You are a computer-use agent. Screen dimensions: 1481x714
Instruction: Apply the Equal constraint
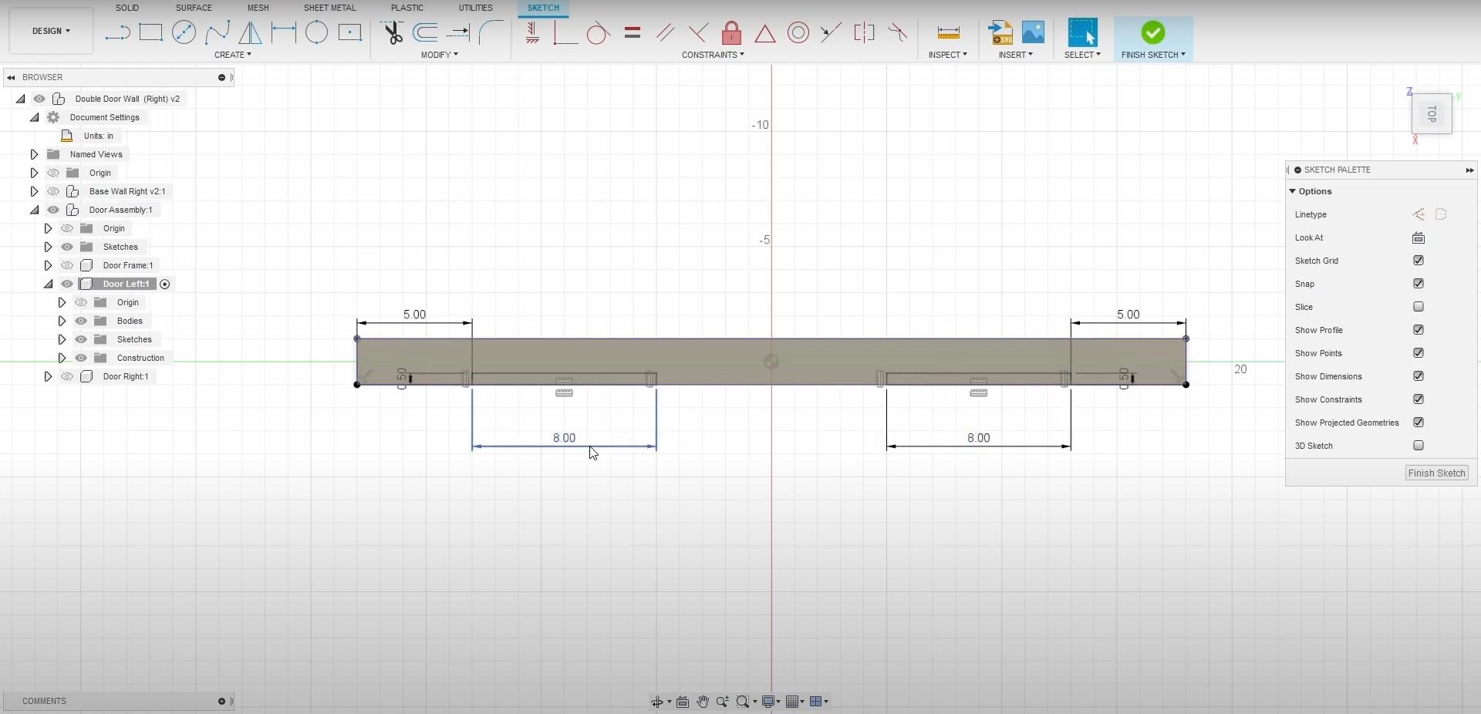633,32
